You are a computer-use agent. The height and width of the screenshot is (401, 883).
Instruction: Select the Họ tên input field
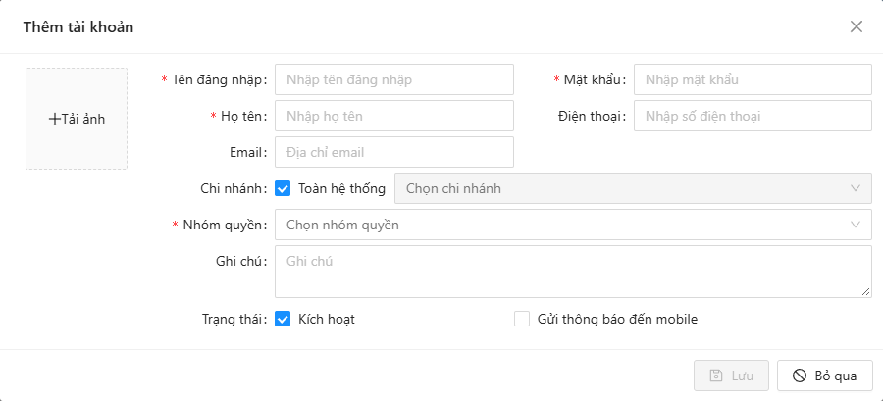tap(394, 116)
